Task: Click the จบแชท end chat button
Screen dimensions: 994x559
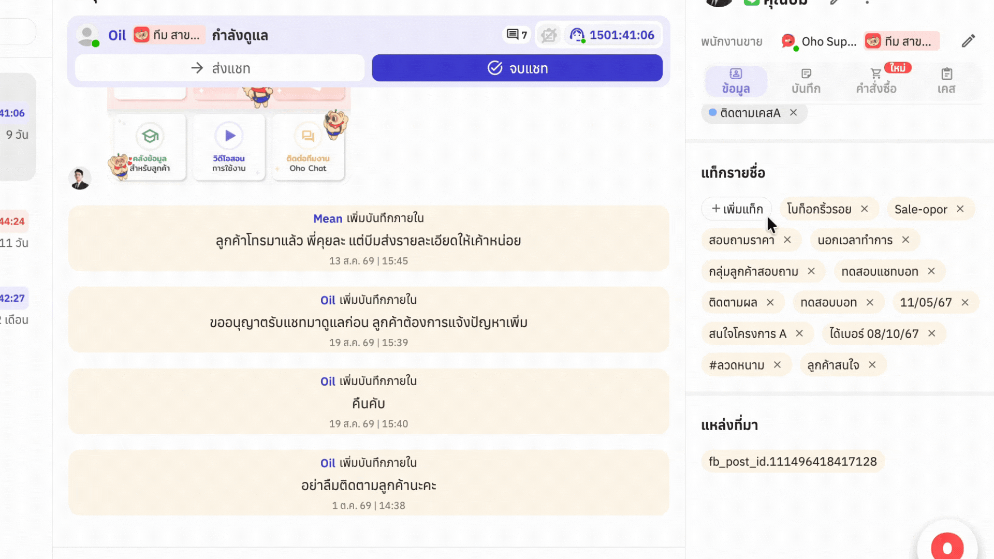Action: pos(517,68)
